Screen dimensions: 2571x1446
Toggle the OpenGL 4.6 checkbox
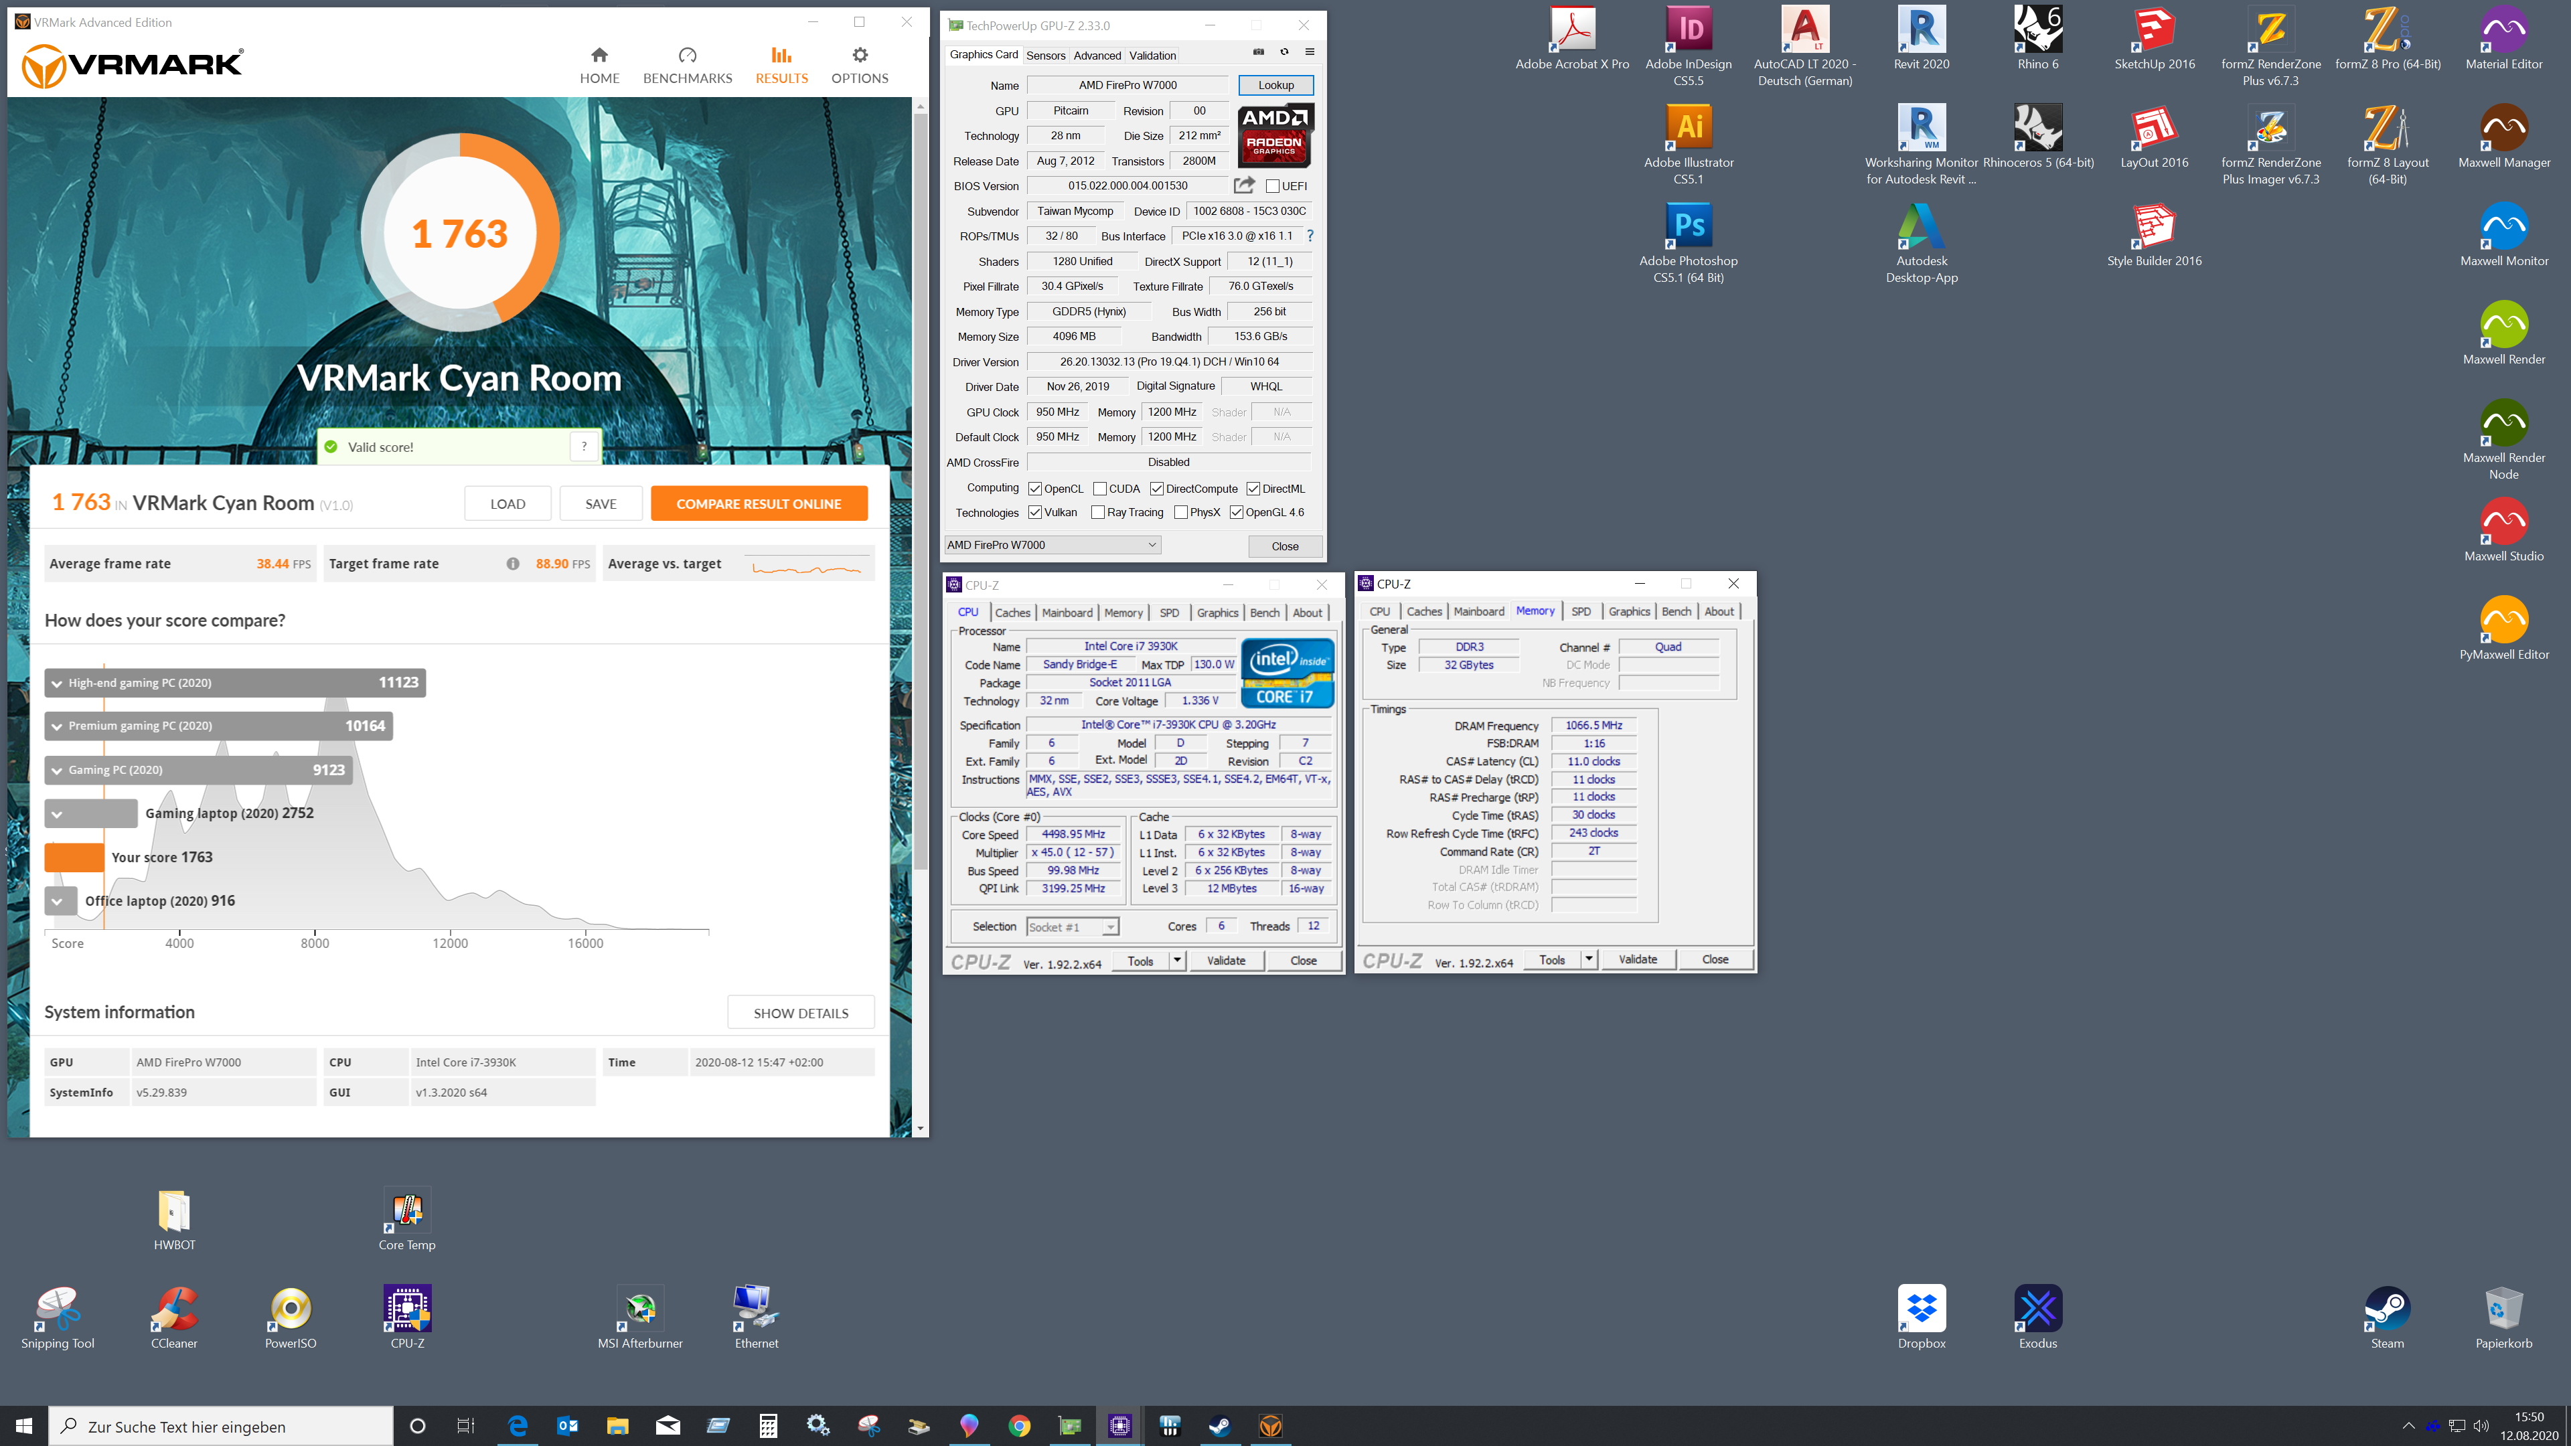coord(1237,513)
